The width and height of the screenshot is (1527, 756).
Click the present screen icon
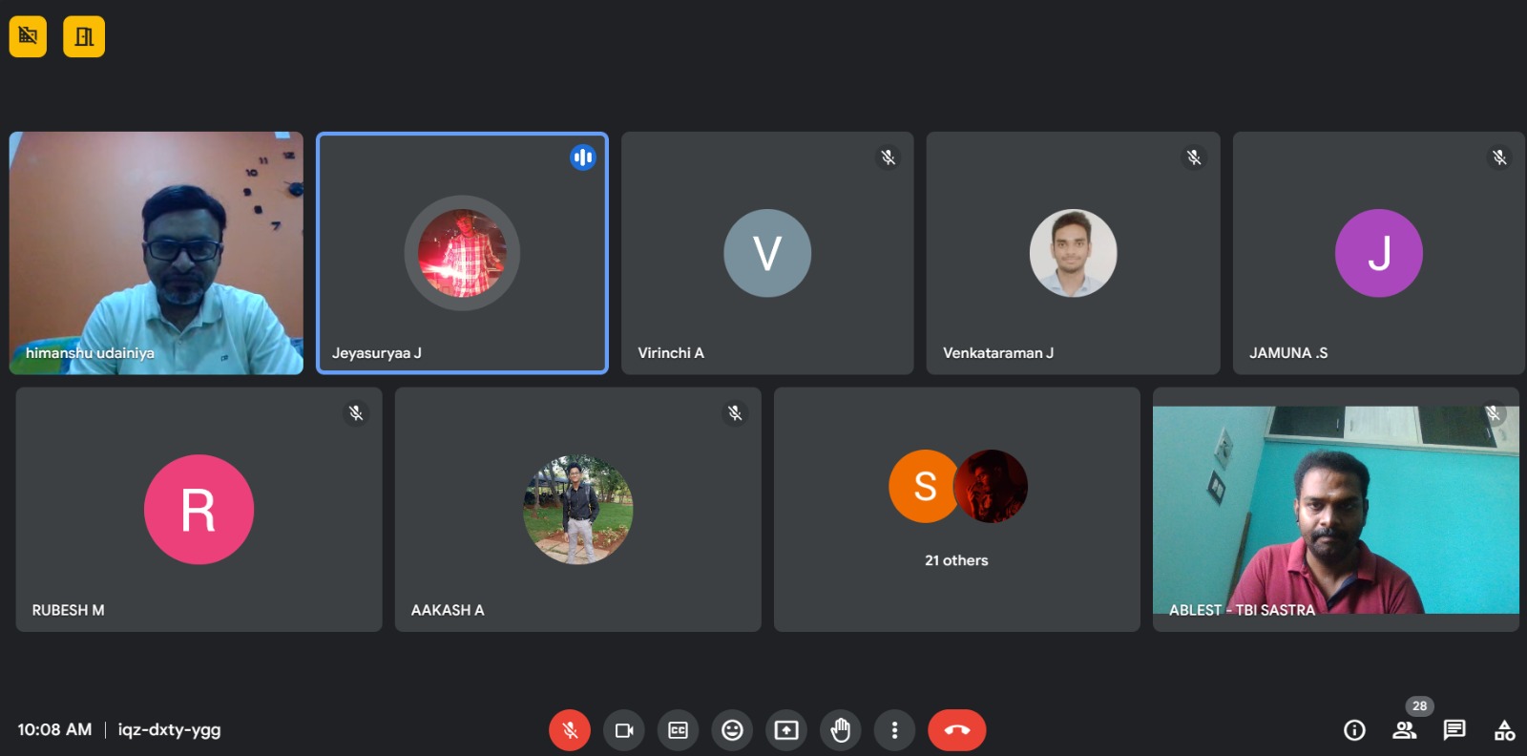tap(786, 730)
